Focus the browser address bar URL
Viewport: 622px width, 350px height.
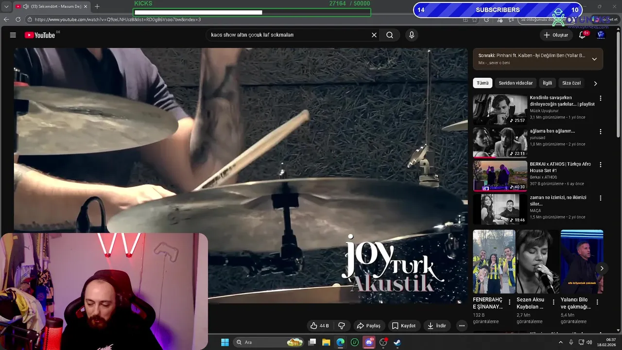click(118, 19)
